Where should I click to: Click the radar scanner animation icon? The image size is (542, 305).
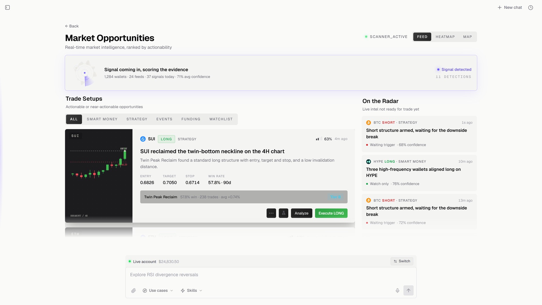85,73
